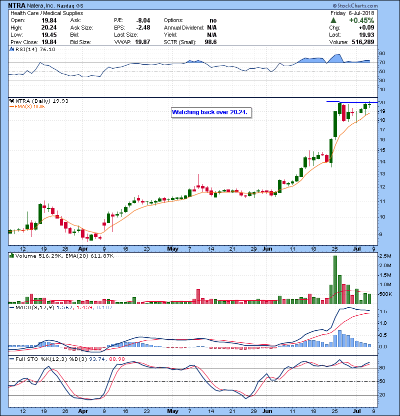Click the Annual Dividend N/A value
The height and width of the screenshot is (416, 400).
212,28
